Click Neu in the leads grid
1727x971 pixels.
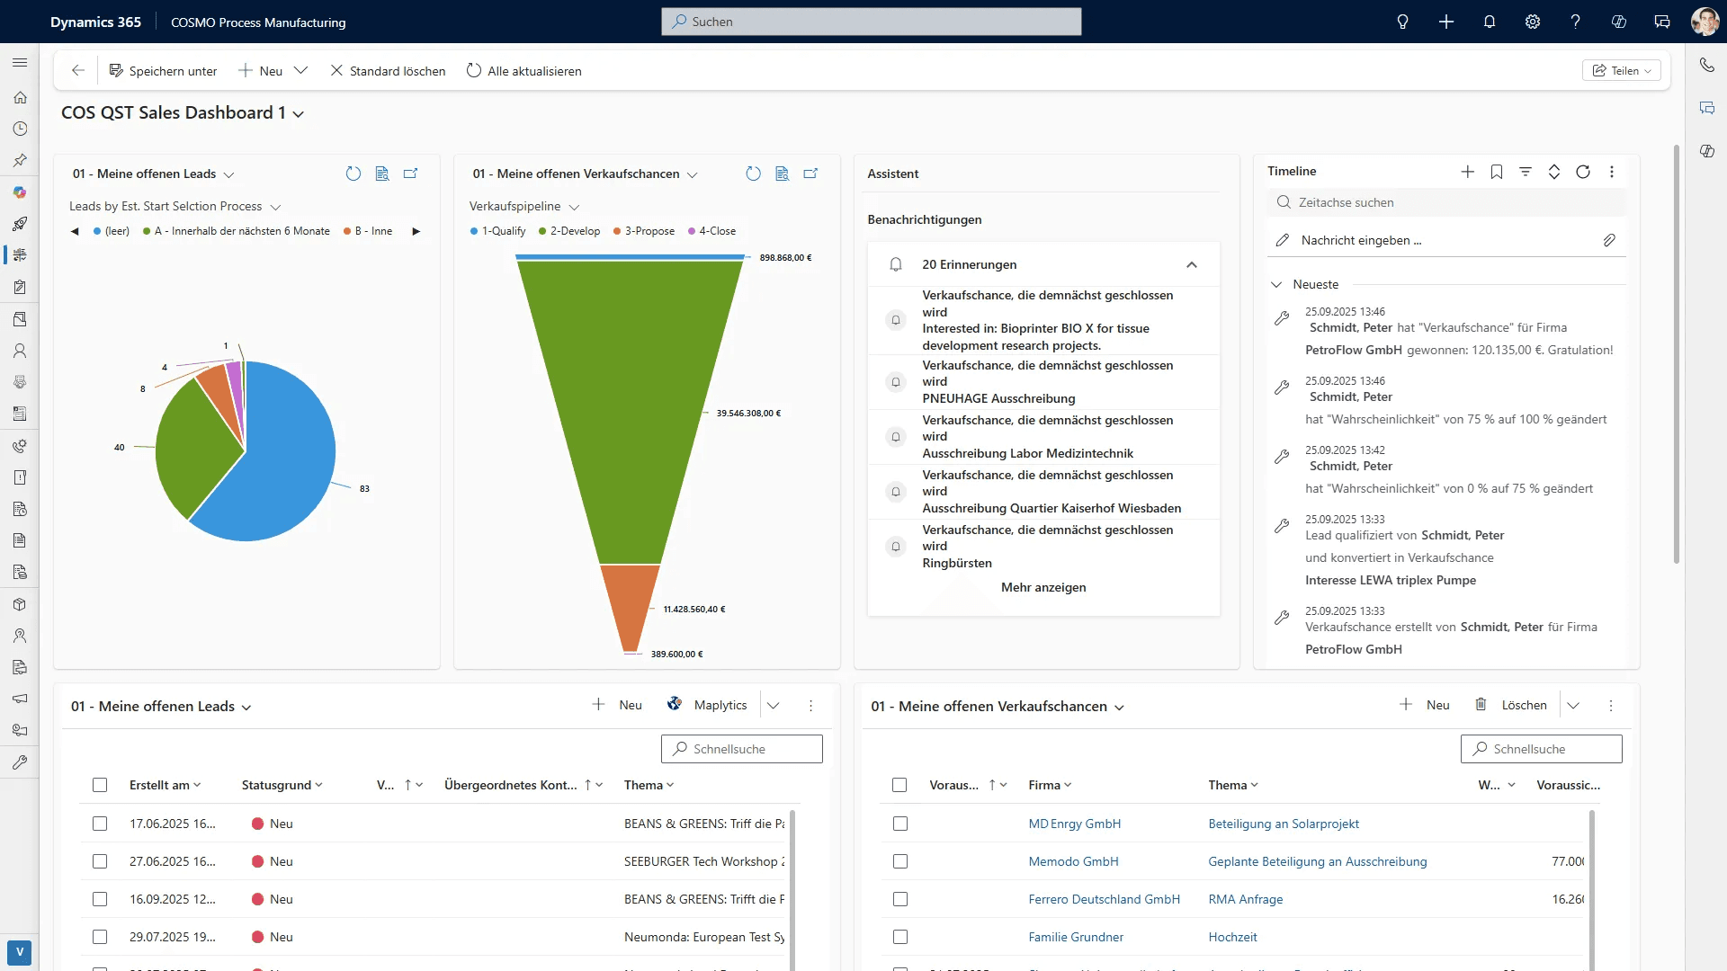617,705
